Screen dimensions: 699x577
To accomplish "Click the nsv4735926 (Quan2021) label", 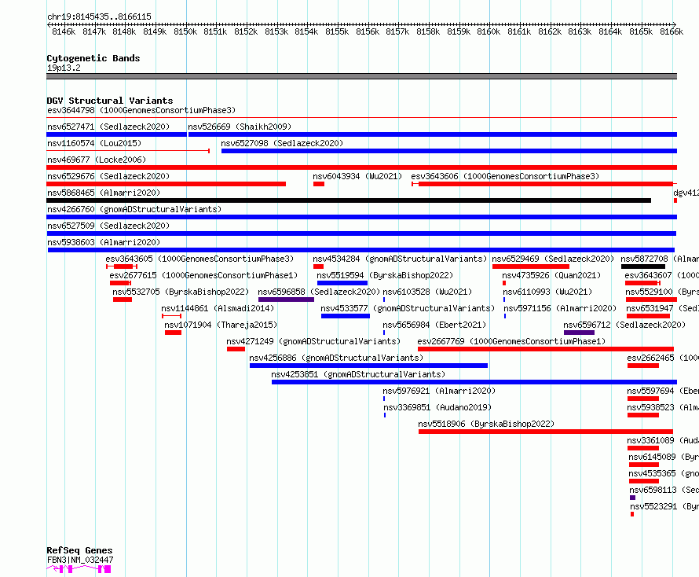I will 551,275.
